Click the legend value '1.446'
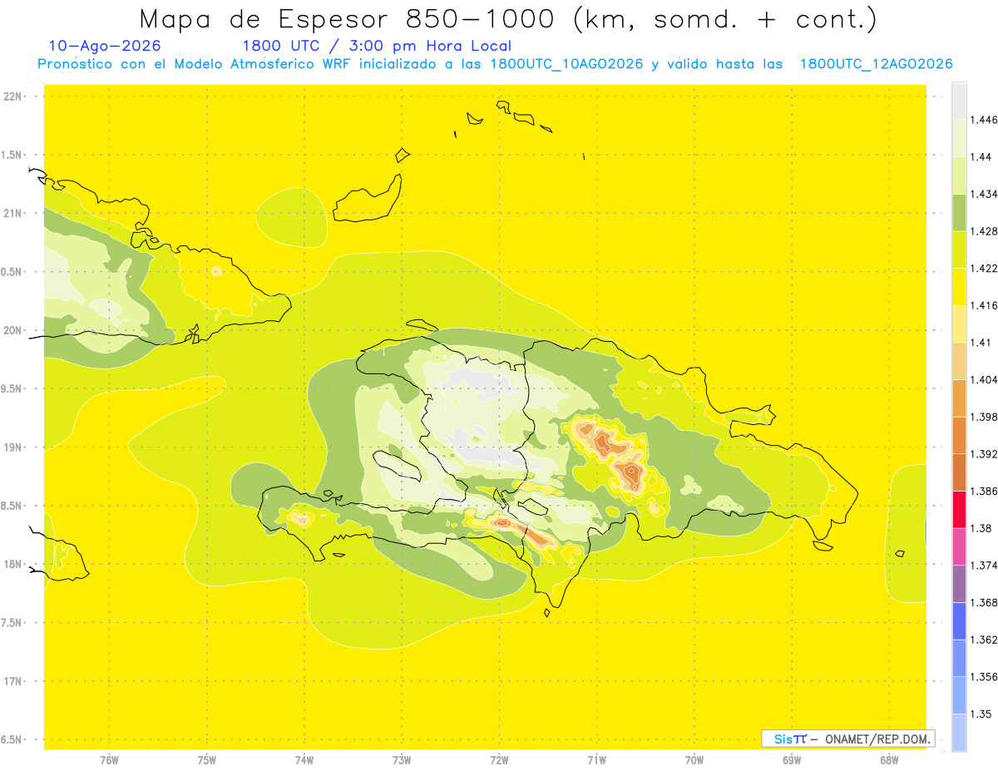Image resolution: width=998 pixels, height=771 pixels. [x=984, y=120]
